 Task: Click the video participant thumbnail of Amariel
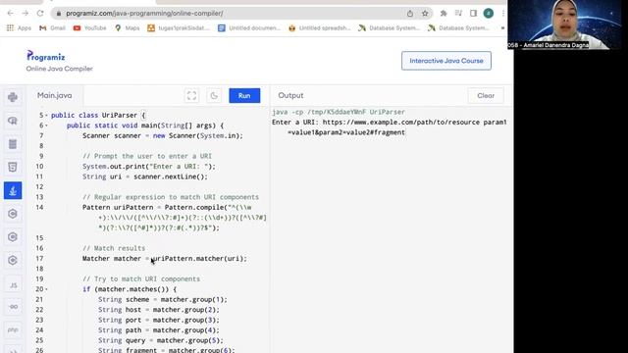coord(564,25)
